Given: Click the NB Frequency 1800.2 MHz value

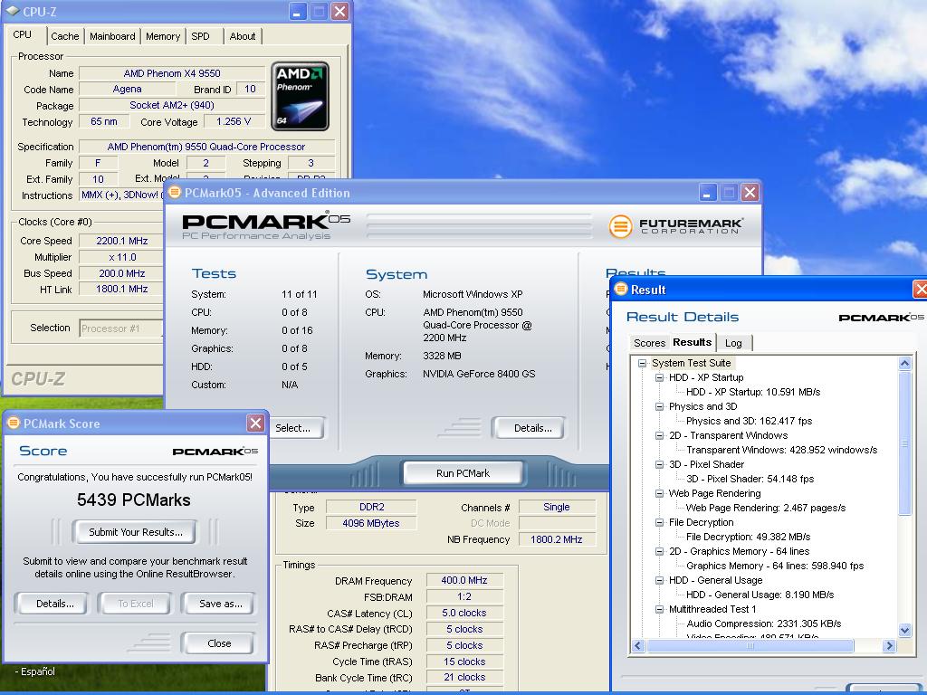Looking at the screenshot, I should (557, 539).
